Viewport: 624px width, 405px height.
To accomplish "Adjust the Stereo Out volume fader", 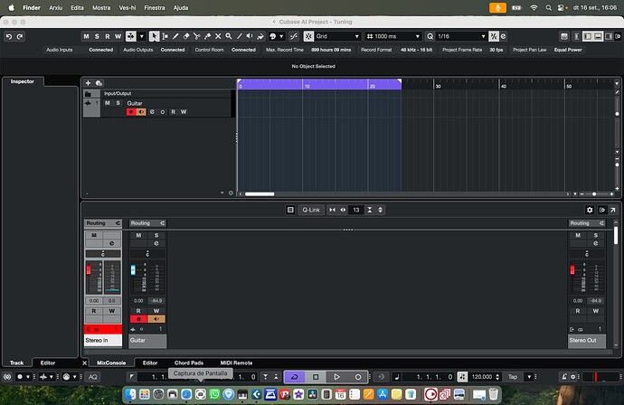I will point(572,269).
